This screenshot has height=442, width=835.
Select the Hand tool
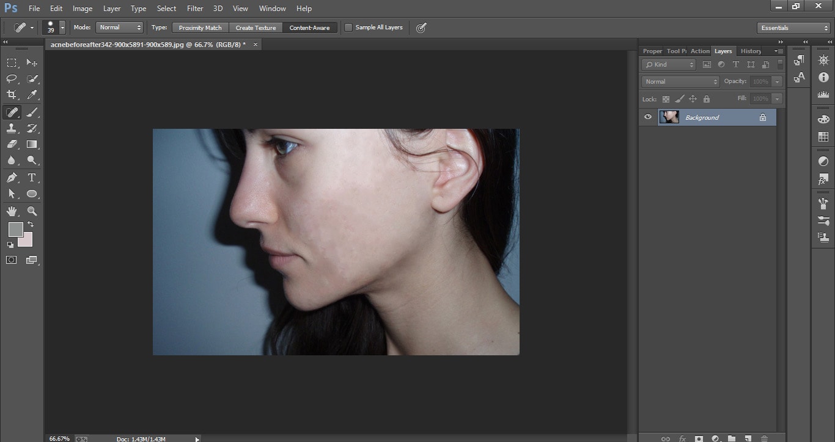pos(12,211)
